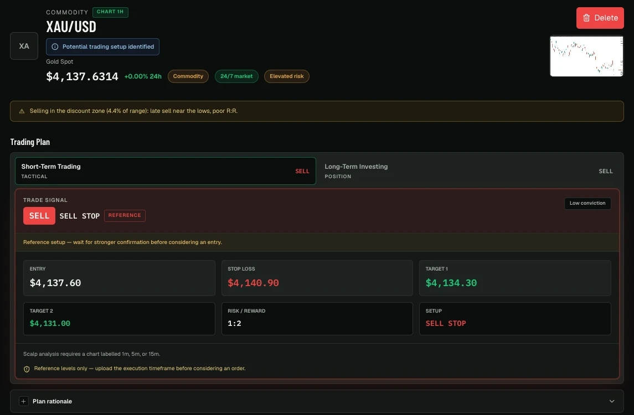
Task: Click the CHART 1H timeframe badge
Action: click(110, 12)
